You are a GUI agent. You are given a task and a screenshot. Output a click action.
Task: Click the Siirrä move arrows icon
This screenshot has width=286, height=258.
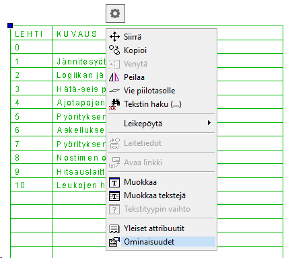pyautogui.click(x=114, y=37)
